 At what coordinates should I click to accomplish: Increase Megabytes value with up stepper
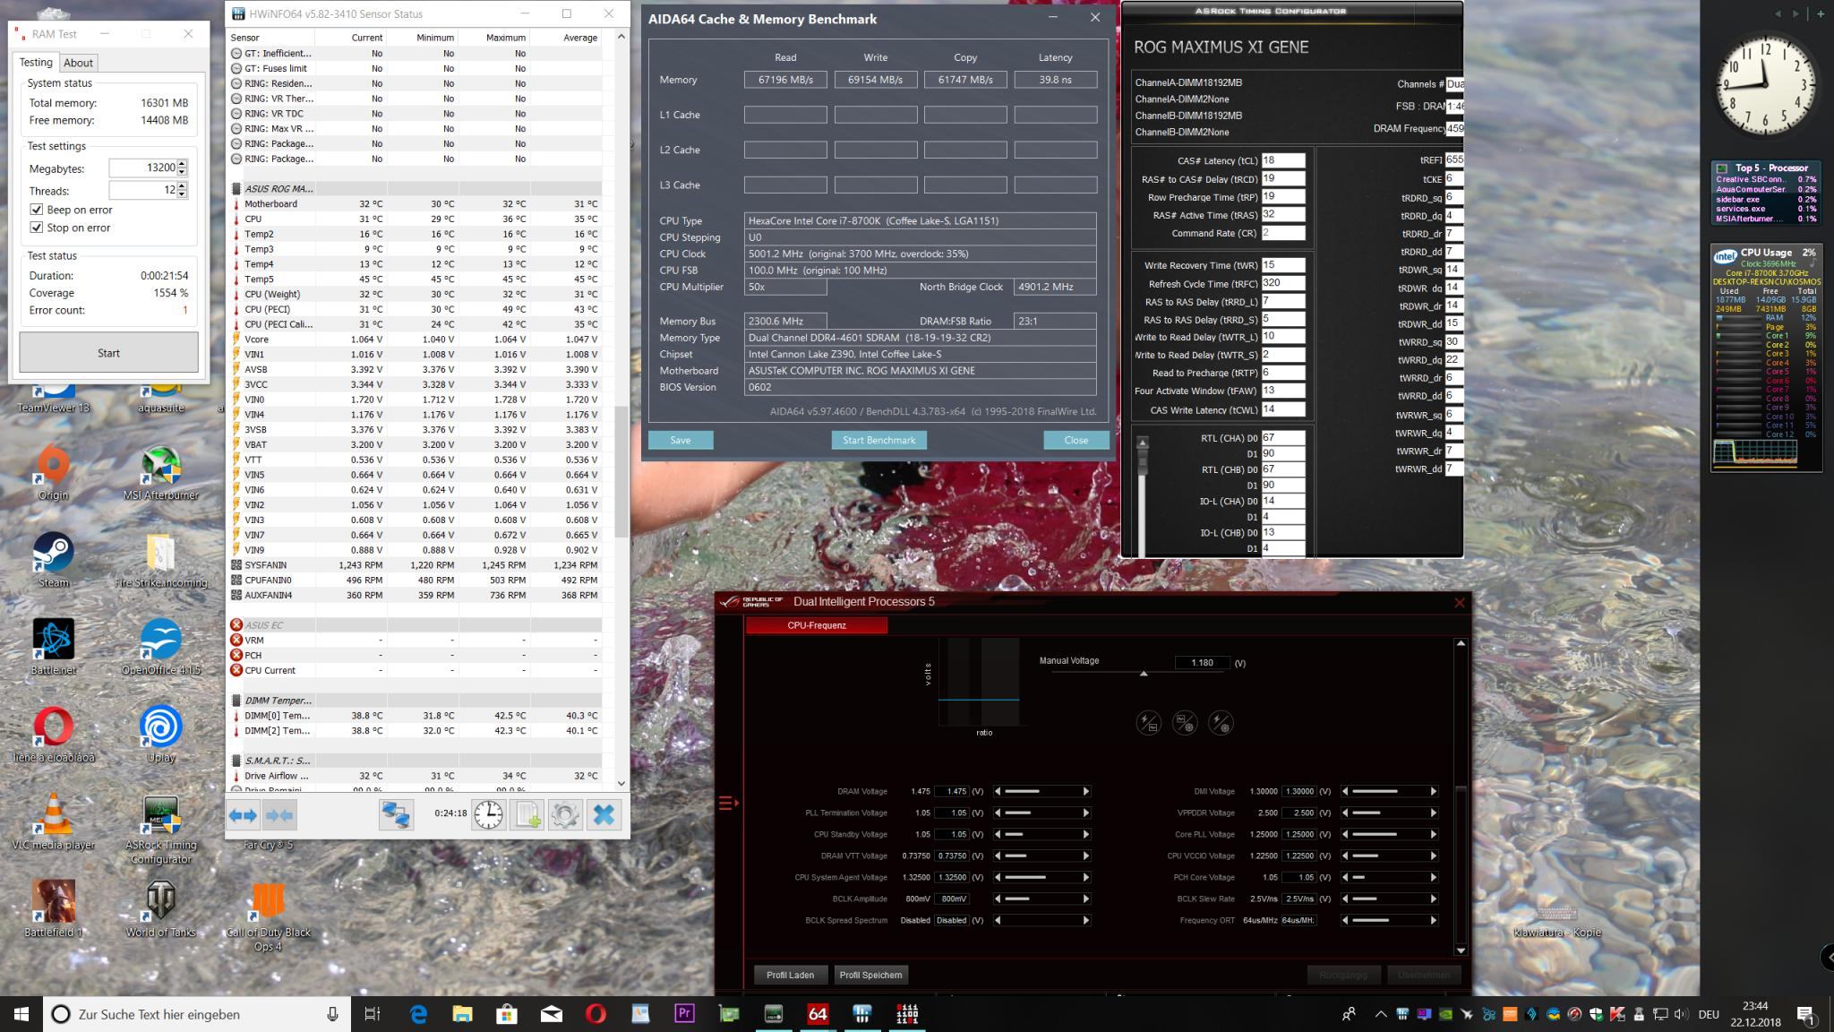183,164
